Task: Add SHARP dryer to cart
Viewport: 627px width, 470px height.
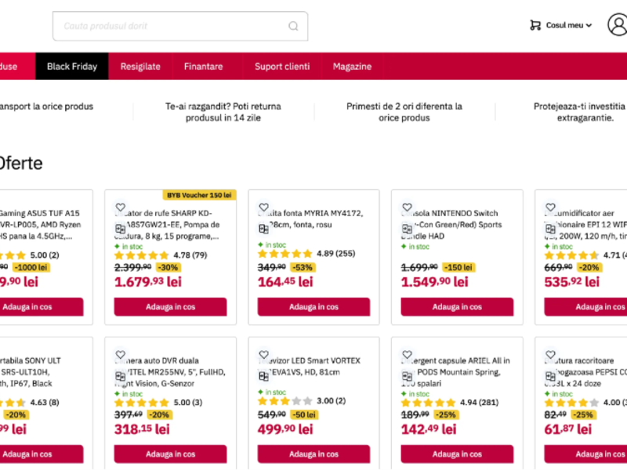Action: (170, 307)
